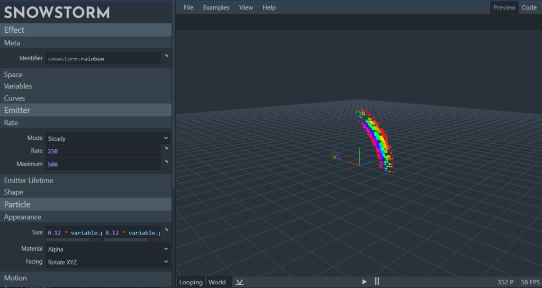Click the expand arrow beside Maximum input
This screenshot has height=288, width=542.
(167, 161)
